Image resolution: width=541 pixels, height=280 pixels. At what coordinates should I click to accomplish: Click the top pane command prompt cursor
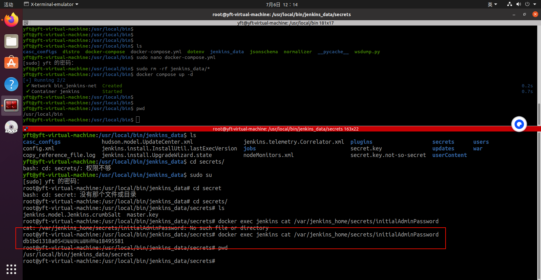pyautogui.click(x=138, y=120)
